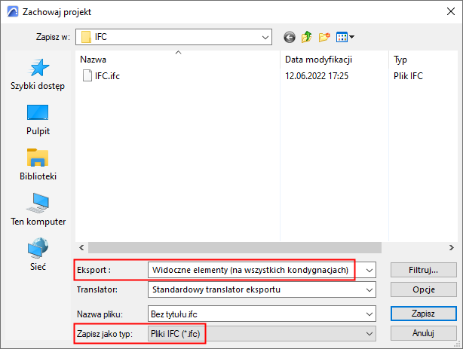Select Pulpit in the places bar

[38, 120]
